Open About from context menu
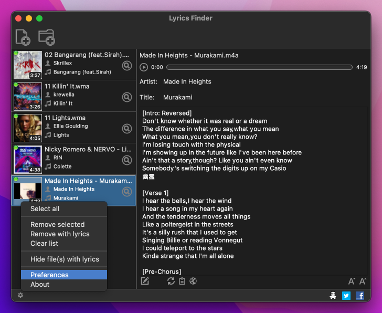The width and height of the screenshot is (382, 313). tap(64, 284)
